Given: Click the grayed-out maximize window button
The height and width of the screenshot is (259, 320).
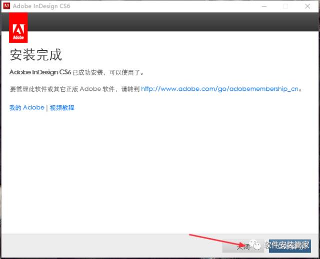Looking at the screenshot, I should tap(286, 6).
